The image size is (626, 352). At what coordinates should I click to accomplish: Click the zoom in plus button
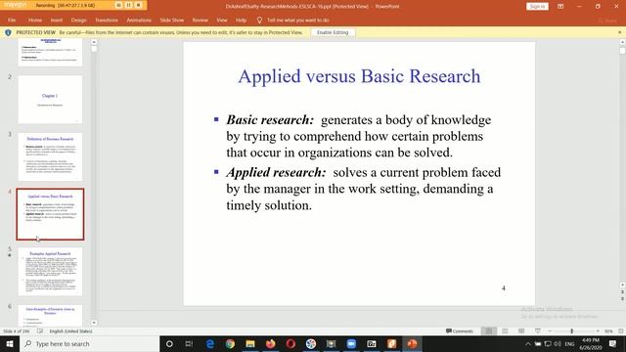click(x=598, y=331)
